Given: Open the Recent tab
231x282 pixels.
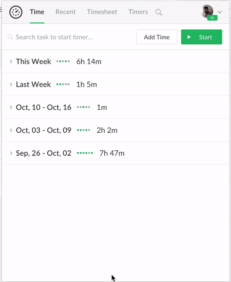Looking at the screenshot, I should [65, 12].
